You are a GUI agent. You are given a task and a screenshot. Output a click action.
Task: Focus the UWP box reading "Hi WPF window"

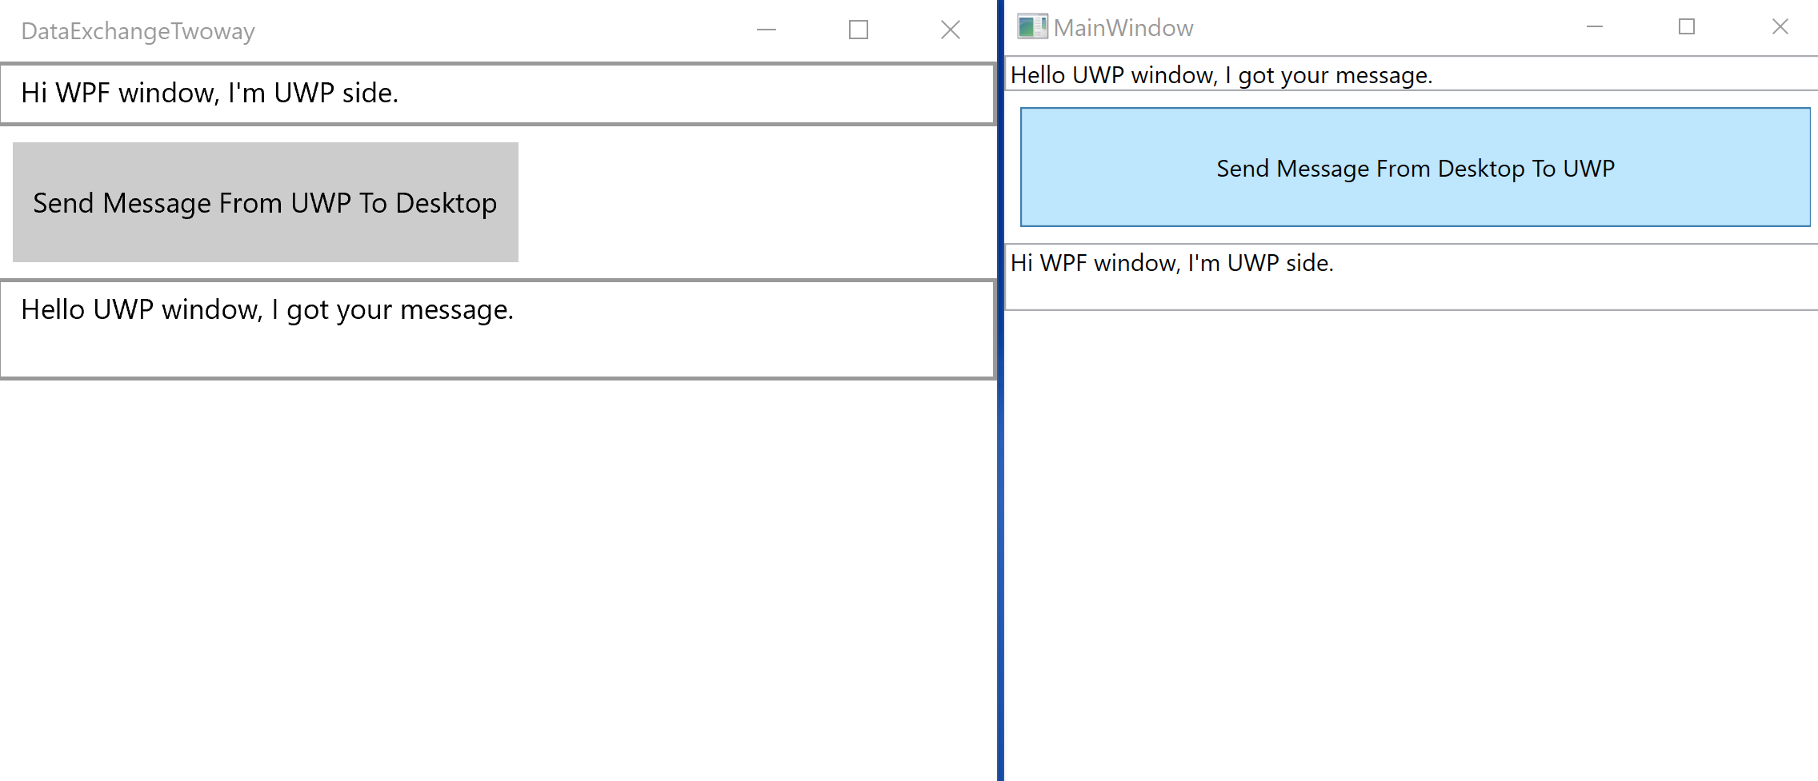click(496, 94)
